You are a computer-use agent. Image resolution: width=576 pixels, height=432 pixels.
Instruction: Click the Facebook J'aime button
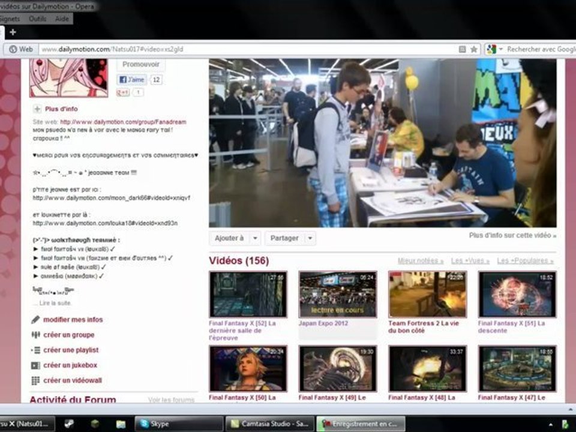[132, 80]
